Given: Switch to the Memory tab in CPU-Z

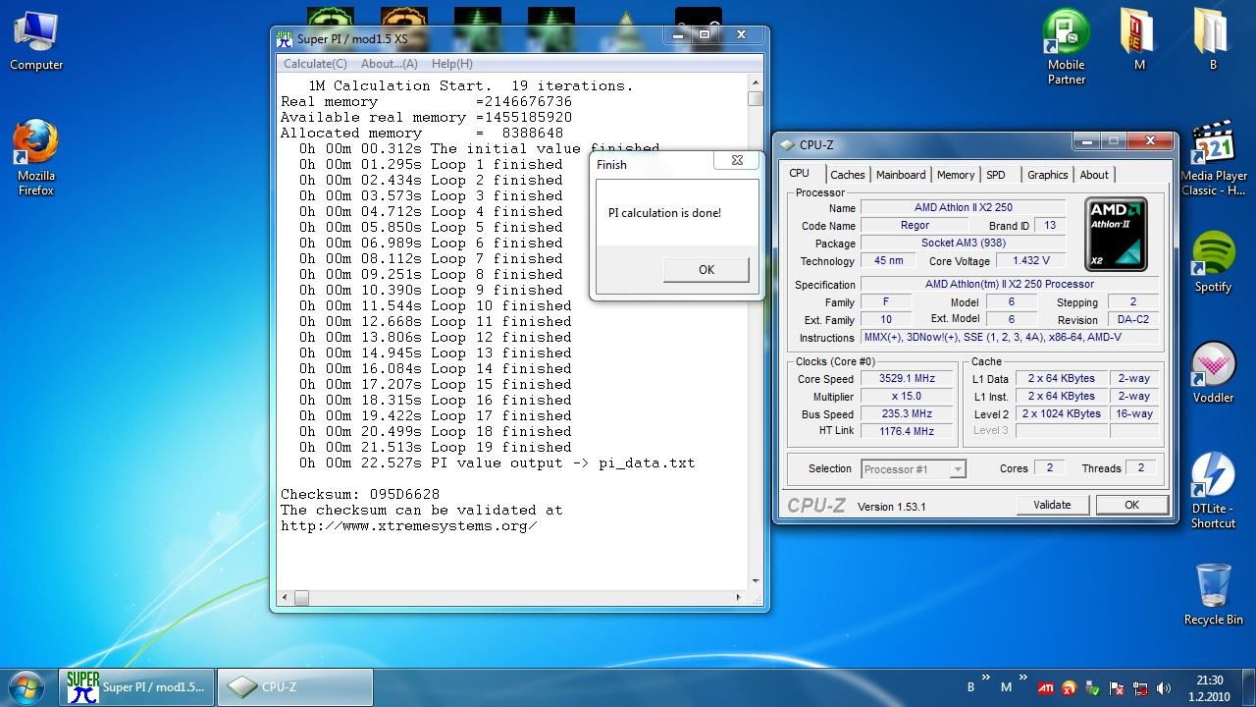Looking at the screenshot, I should point(955,175).
